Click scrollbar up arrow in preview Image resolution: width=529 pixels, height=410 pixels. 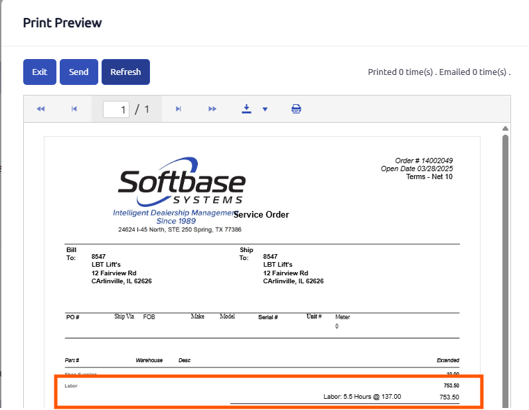(505, 129)
